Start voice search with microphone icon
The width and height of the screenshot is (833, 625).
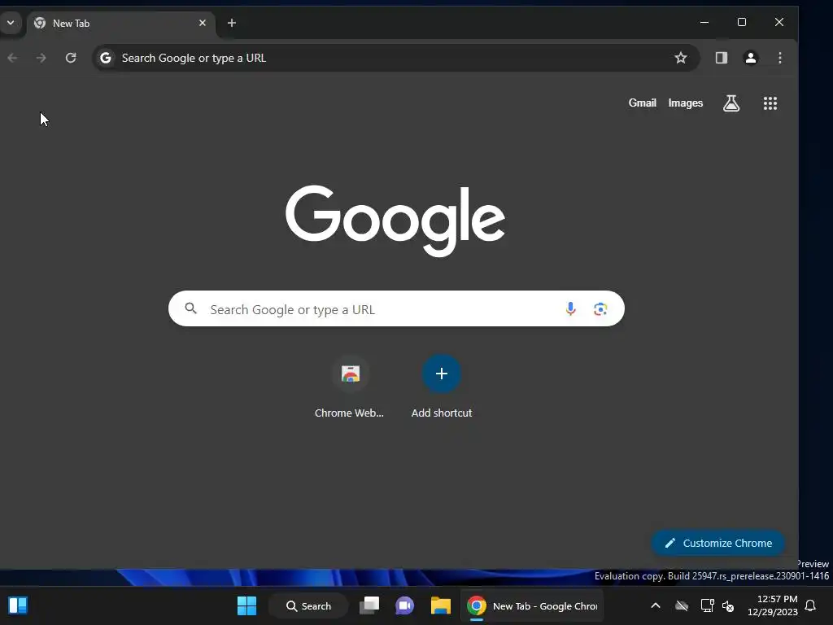point(570,308)
